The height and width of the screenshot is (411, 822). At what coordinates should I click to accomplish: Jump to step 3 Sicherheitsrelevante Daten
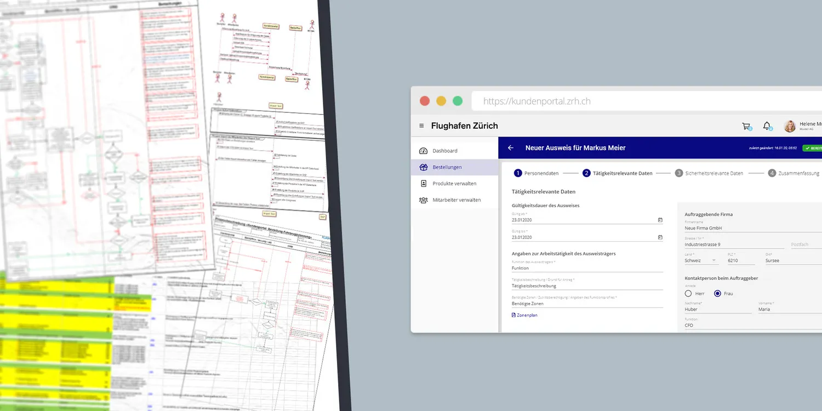(x=709, y=173)
